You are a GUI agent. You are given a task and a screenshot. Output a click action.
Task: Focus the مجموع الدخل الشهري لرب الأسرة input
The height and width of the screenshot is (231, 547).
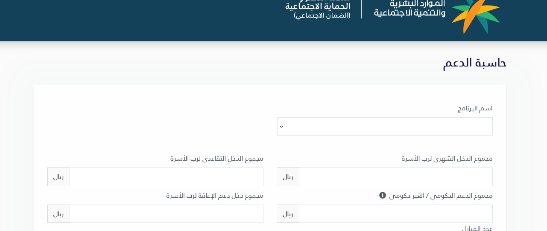[x=395, y=177]
